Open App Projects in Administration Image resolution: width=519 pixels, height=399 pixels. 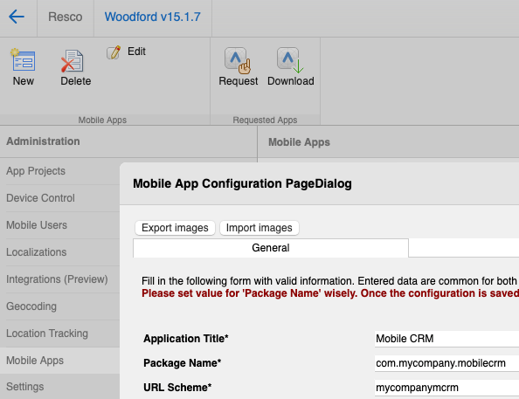click(x=36, y=171)
